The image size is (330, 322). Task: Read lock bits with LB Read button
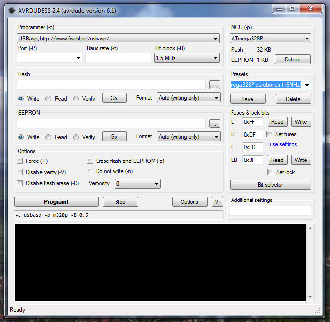(x=277, y=160)
